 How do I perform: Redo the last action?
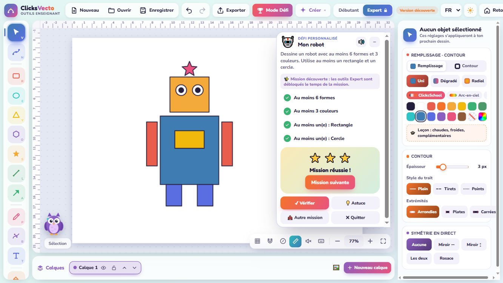click(202, 11)
